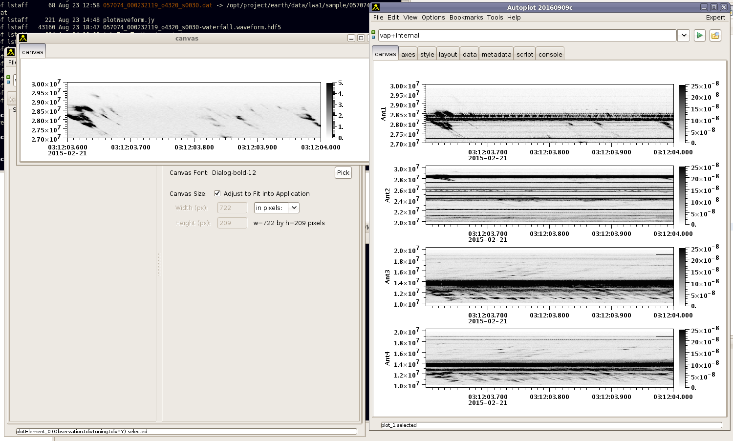Click the Ant1 axis label
Image resolution: width=733 pixels, height=441 pixels.
coord(383,114)
